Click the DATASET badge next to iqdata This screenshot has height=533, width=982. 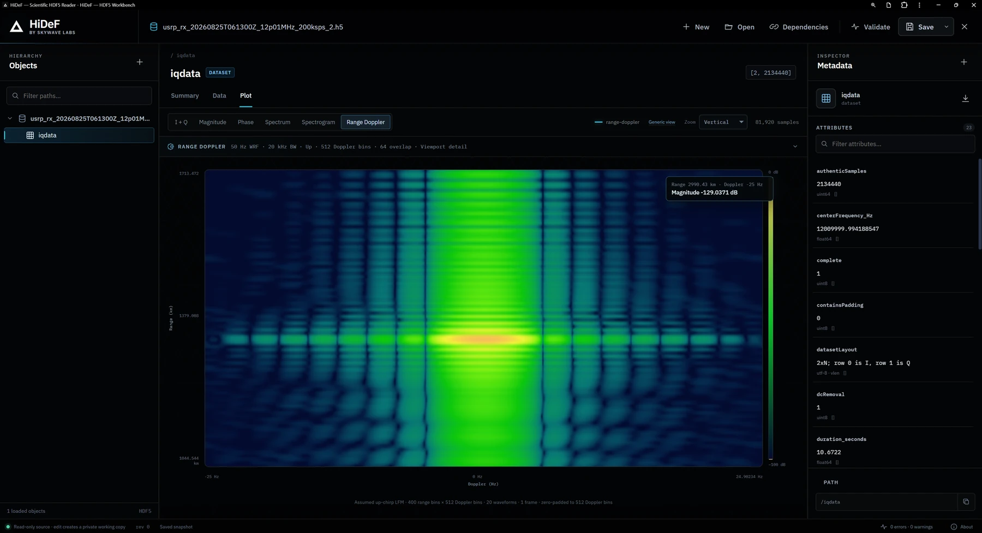pos(220,73)
